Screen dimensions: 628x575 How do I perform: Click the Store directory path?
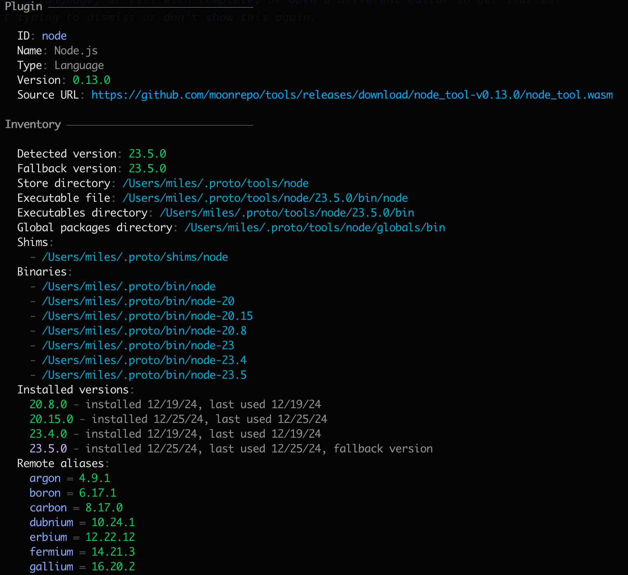click(x=216, y=184)
